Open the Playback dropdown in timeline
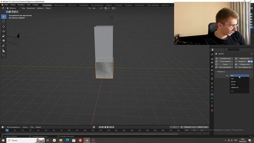The height and width of the screenshot is (143, 254). (x=14, y=127)
